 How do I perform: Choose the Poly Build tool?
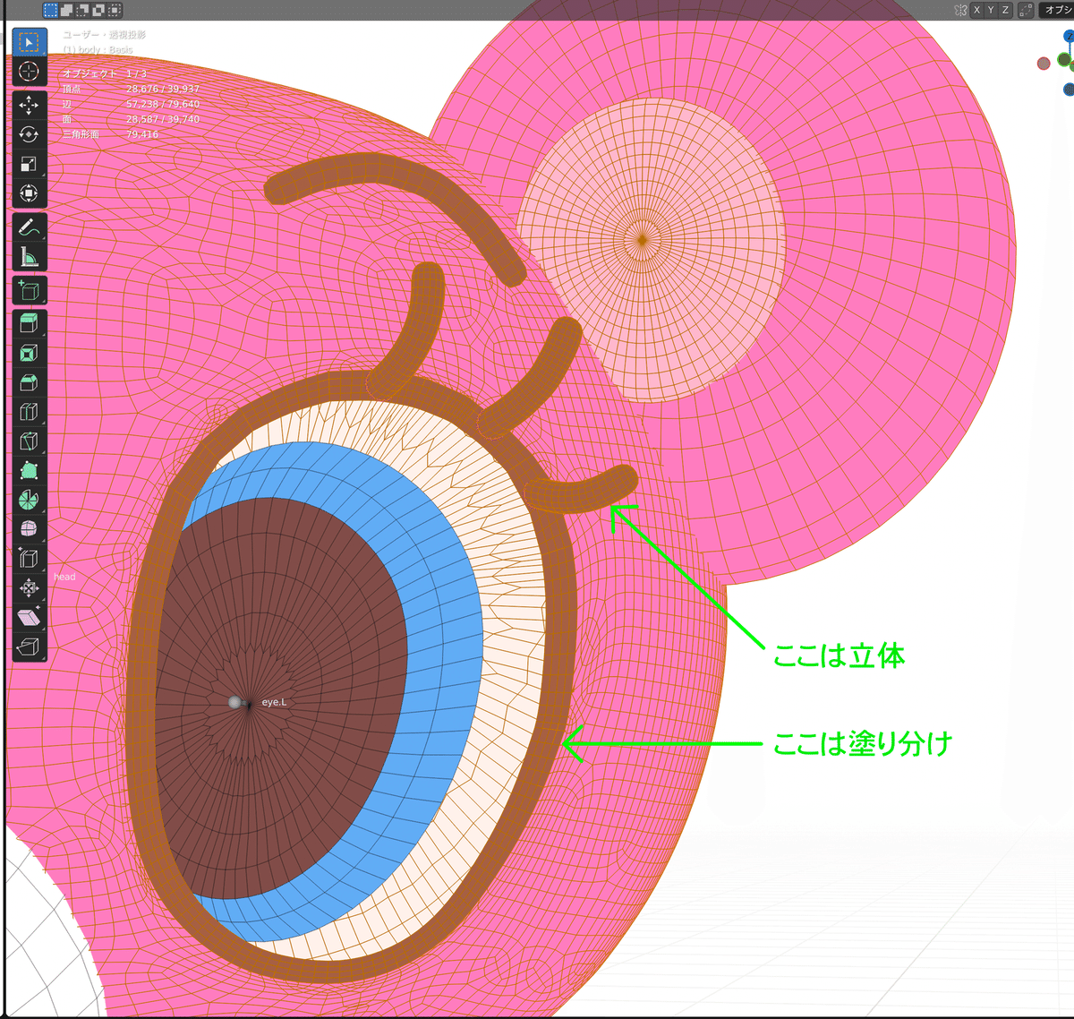click(29, 472)
